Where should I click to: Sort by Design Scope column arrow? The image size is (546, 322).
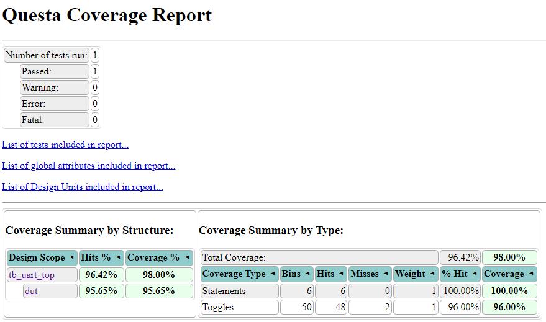point(71,257)
